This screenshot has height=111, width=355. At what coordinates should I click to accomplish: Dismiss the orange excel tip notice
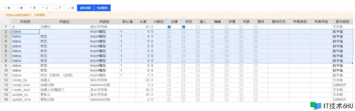coord(349,15)
